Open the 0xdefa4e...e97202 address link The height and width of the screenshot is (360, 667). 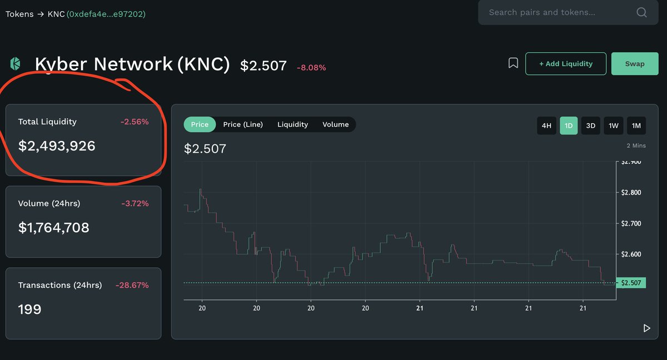pos(106,14)
